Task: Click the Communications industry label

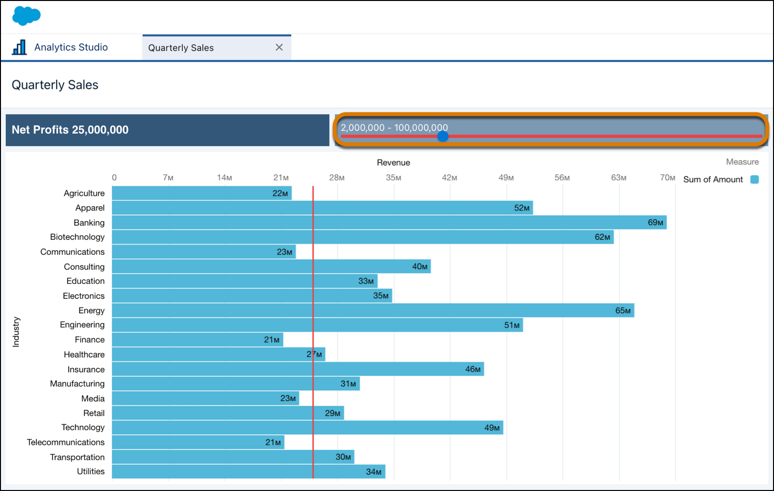Action: (73, 252)
